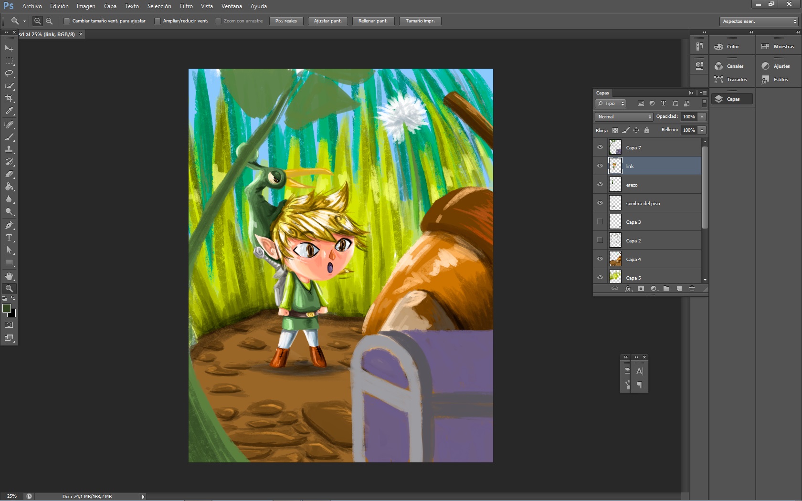Open the Opacidad percentage dropdown
802x501 pixels.
pyautogui.click(x=701, y=116)
